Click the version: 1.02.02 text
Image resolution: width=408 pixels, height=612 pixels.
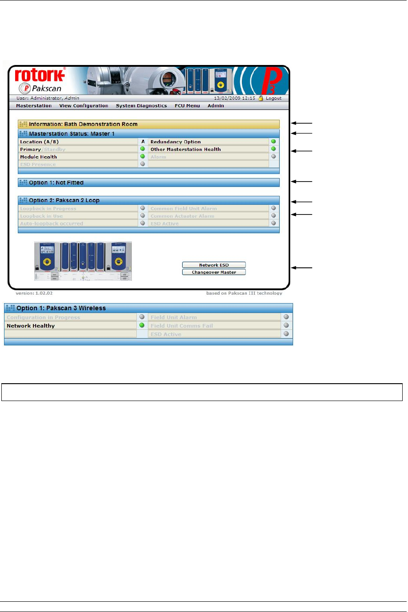click(34, 293)
